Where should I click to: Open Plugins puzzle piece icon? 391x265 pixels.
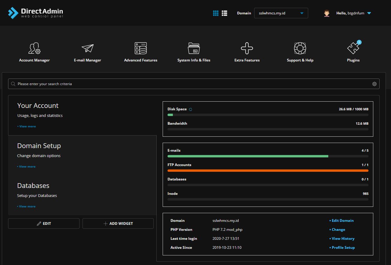353,48
